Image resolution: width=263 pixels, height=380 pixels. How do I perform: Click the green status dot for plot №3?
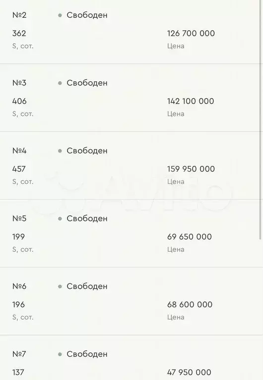(60, 83)
